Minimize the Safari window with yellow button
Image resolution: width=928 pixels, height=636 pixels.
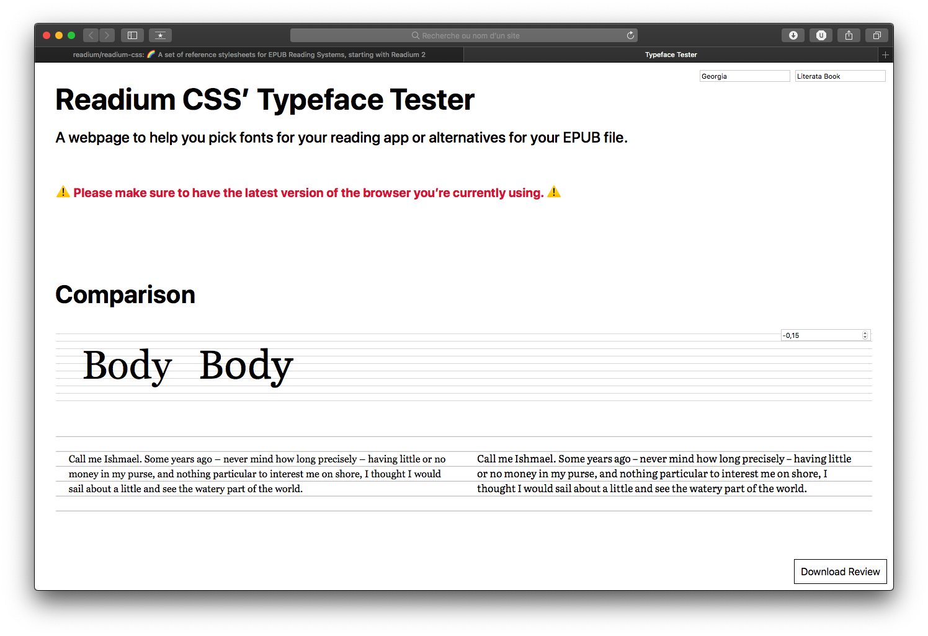pos(59,35)
